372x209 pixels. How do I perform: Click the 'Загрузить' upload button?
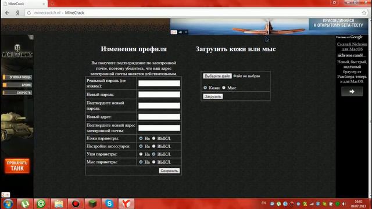(x=213, y=96)
